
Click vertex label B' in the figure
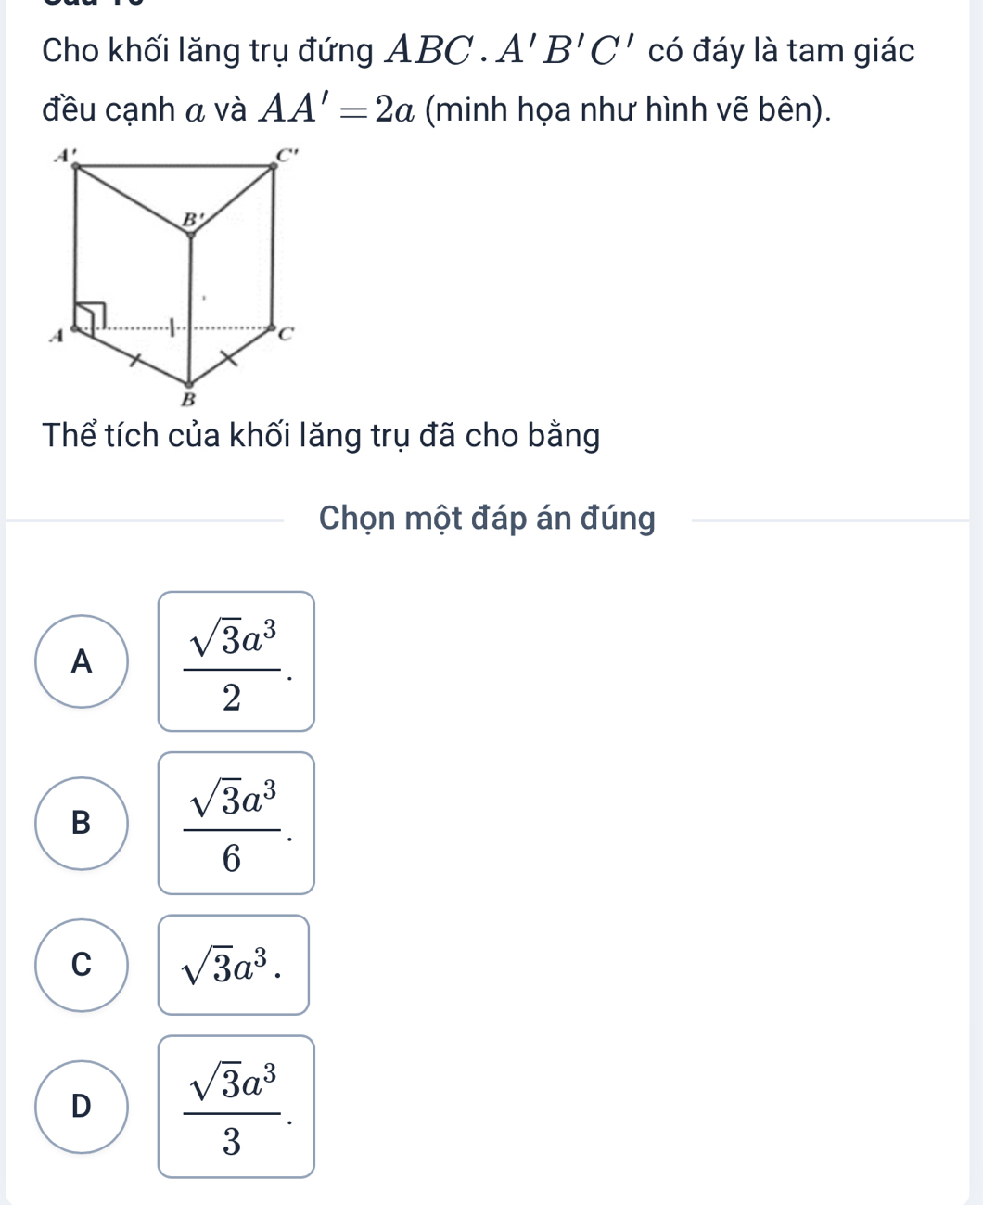coord(191,221)
